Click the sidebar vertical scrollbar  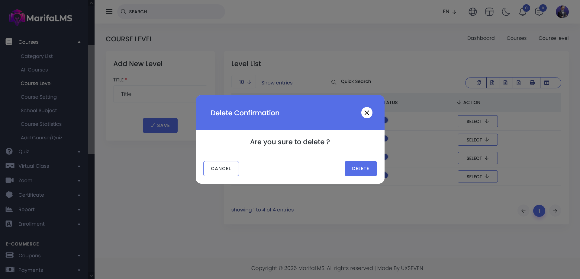tap(91, 100)
